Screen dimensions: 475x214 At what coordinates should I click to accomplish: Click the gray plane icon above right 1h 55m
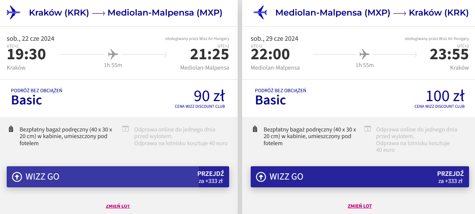point(365,54)
